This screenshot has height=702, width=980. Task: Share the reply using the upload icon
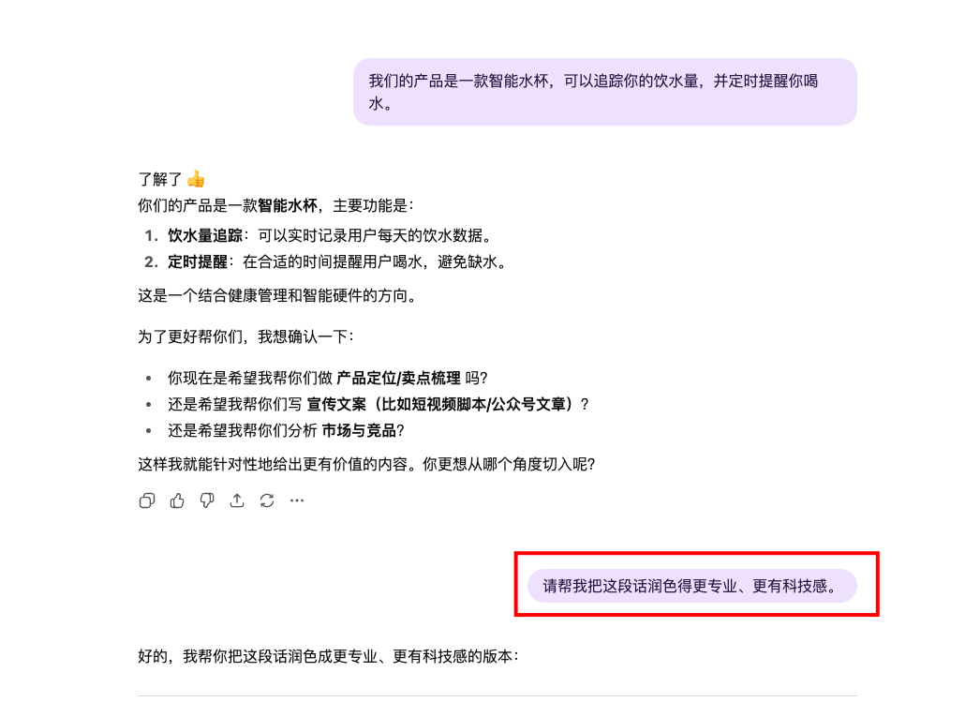pyautogui.click(x=237, y=500)
